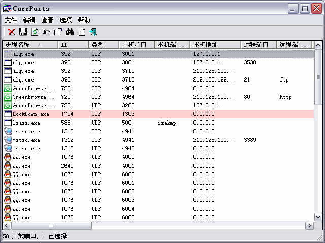Click local port value 3208
Screen dimensions: 325x243
[128, 106]
